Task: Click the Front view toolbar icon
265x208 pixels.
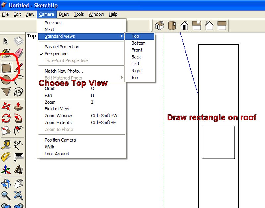Action: tap(184, 26)
